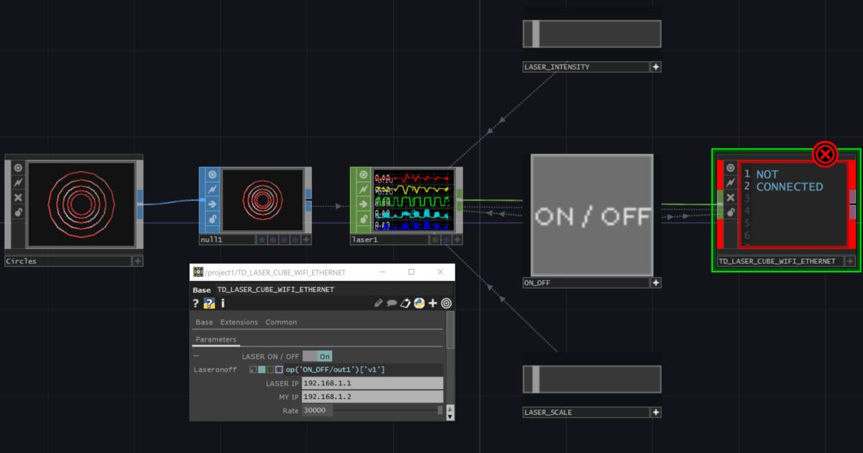Click the info 'i' icon in parameter dialog
Image resolution: width=863 pixels, height=453 pixels.
click(222, 303)
